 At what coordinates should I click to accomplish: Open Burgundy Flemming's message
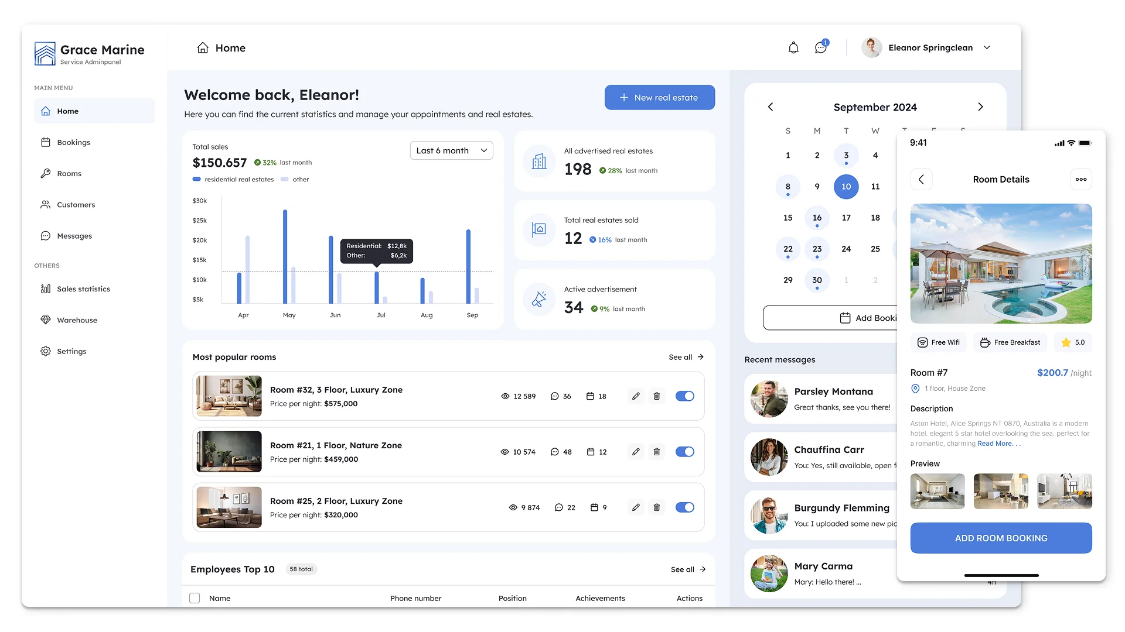[x=820, y=516]
